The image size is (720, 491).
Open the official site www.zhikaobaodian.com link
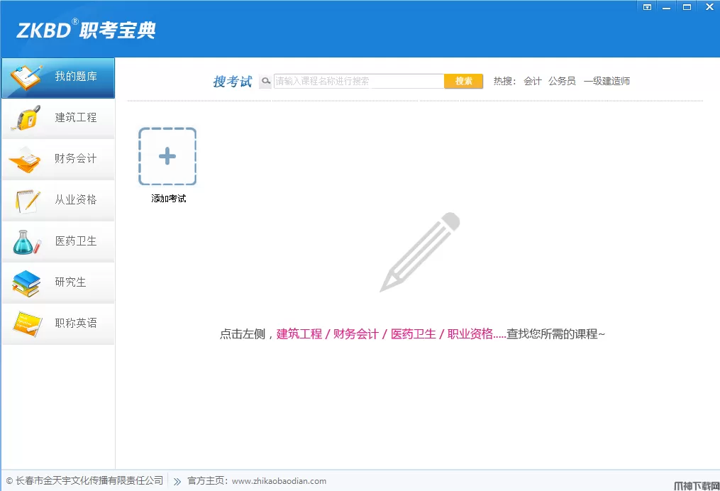tap(279, 481)
